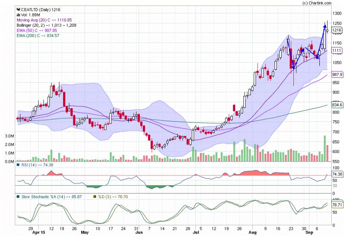
Task: Click the 0.0M volume axis label
Action: 9,162
